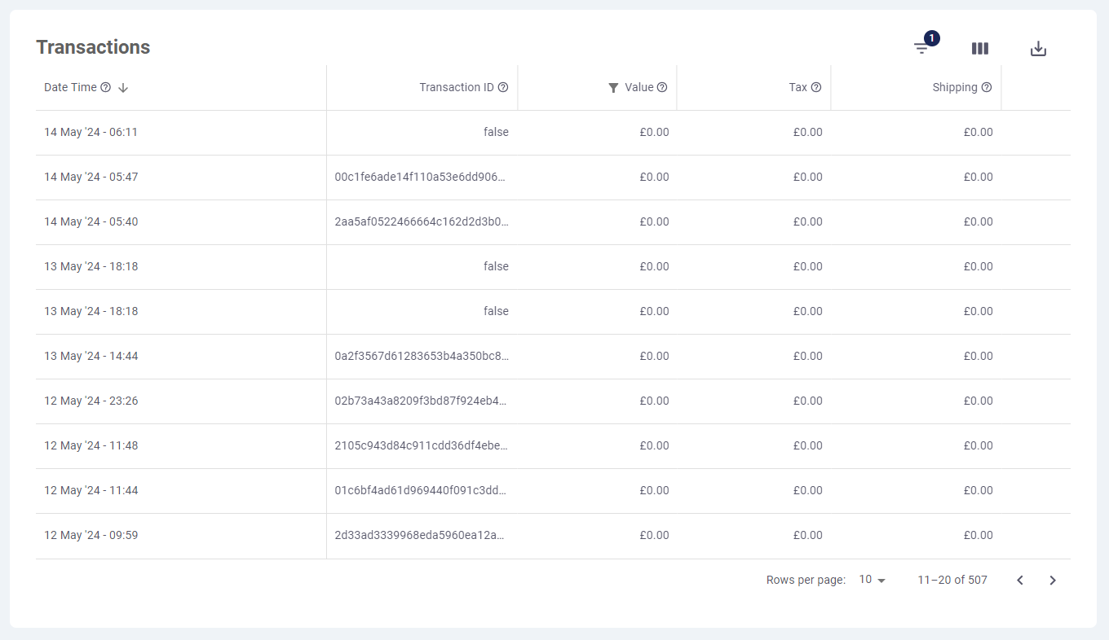The image size is (1109, 640).
Task: Click the help icon next to Date Time
Action: (x=105, y=87)
